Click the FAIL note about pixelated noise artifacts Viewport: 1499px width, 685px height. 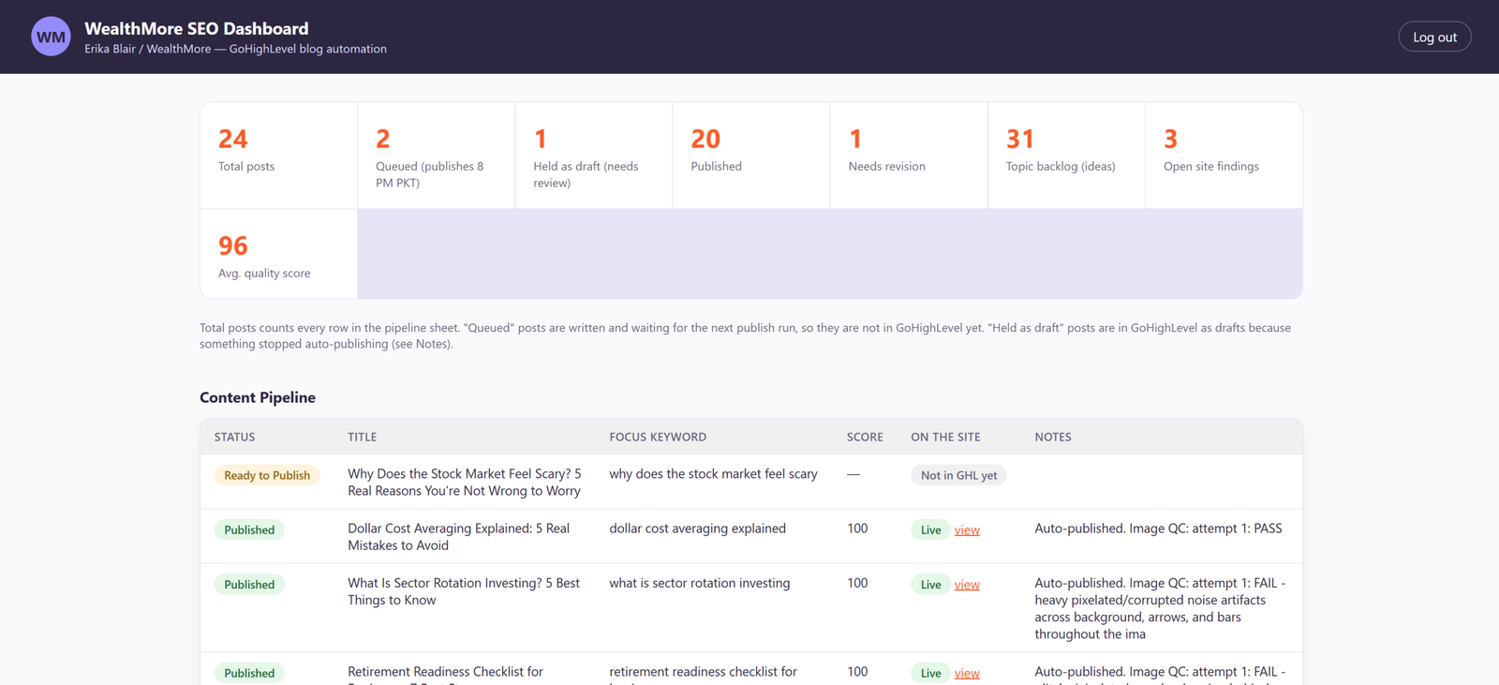tap(1160, 608)
